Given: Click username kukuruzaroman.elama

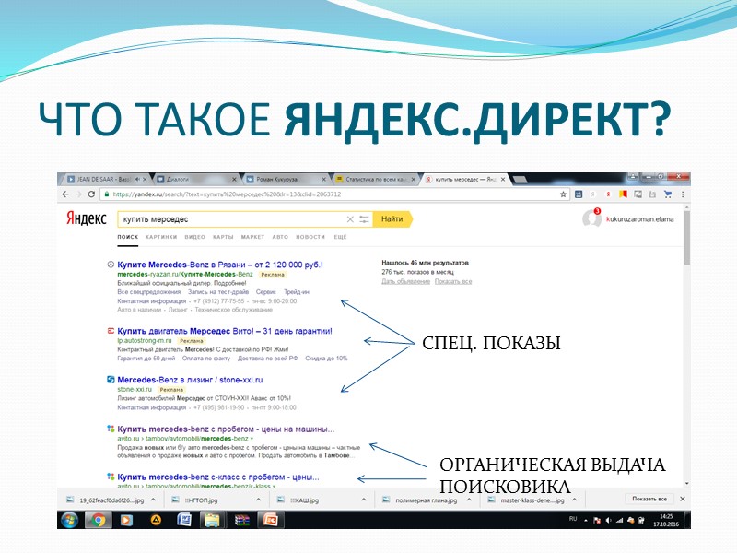Looking at the screenshot, I should (639, 219).
